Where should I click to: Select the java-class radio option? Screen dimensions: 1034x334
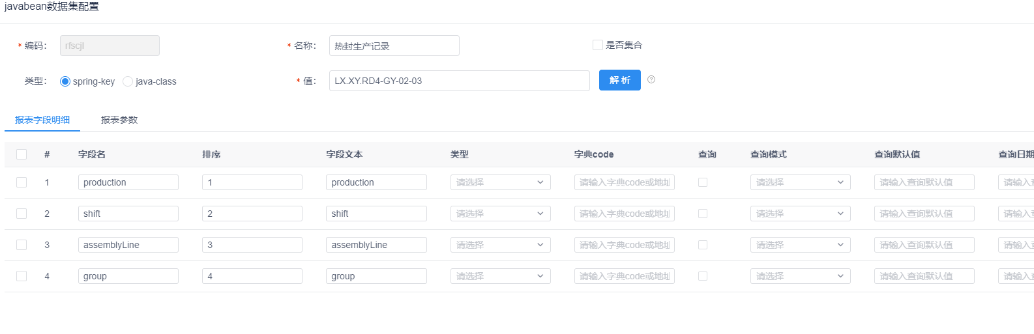pos(128,81)
